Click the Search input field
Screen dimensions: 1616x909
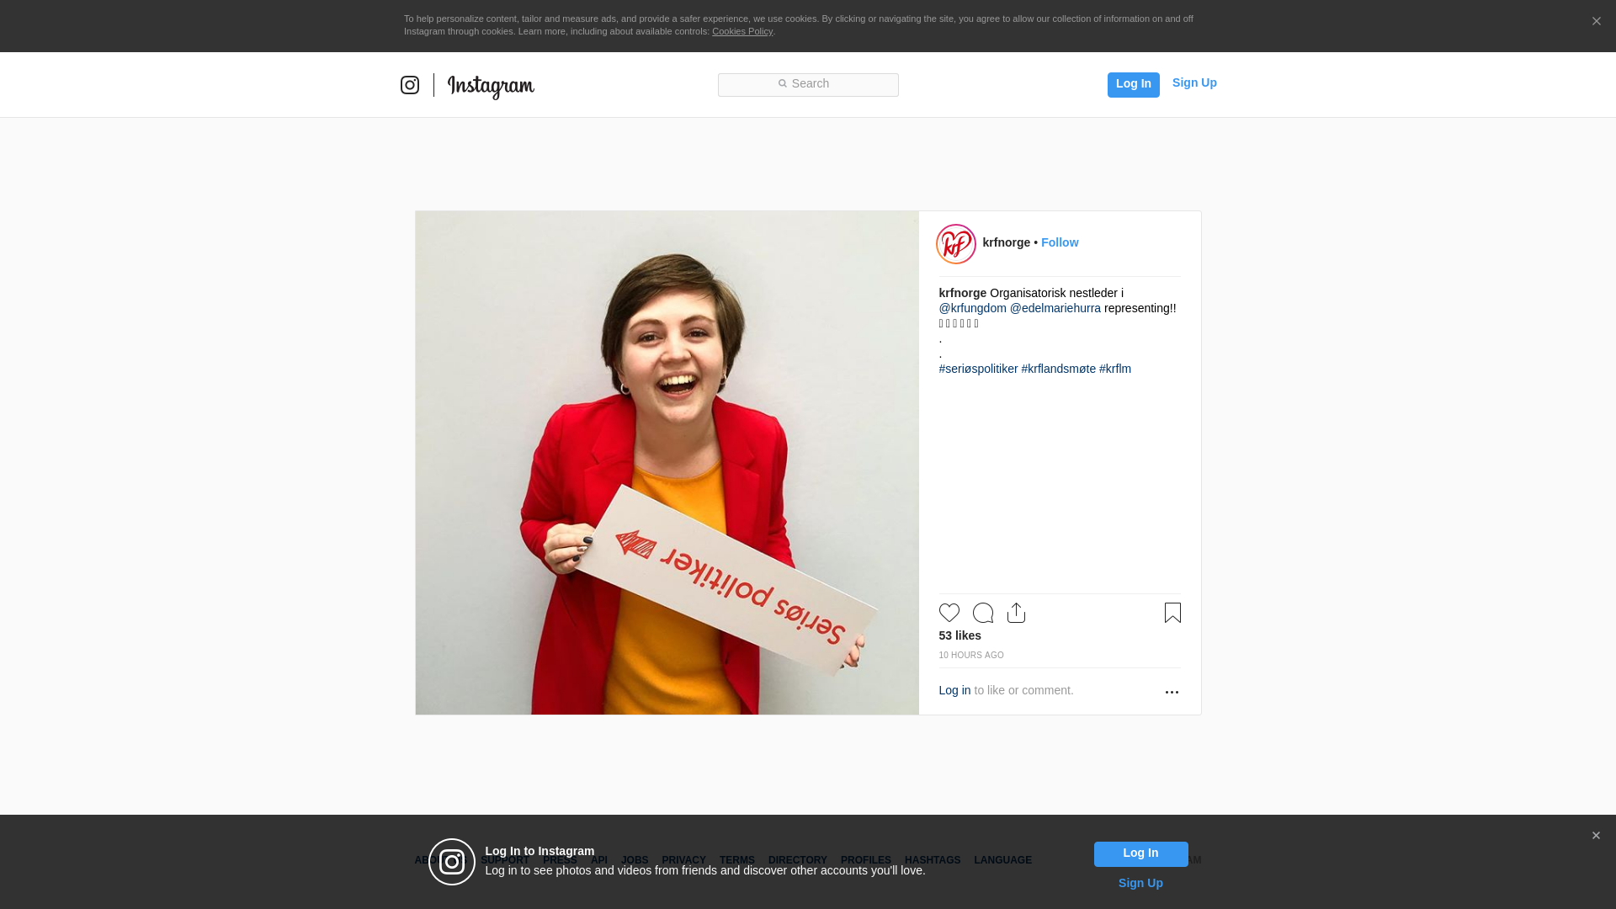808,84
